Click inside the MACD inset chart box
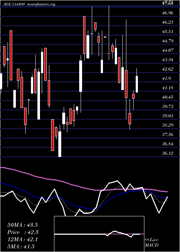This screenshot has height=252, width=180. (x=99, y=234)
